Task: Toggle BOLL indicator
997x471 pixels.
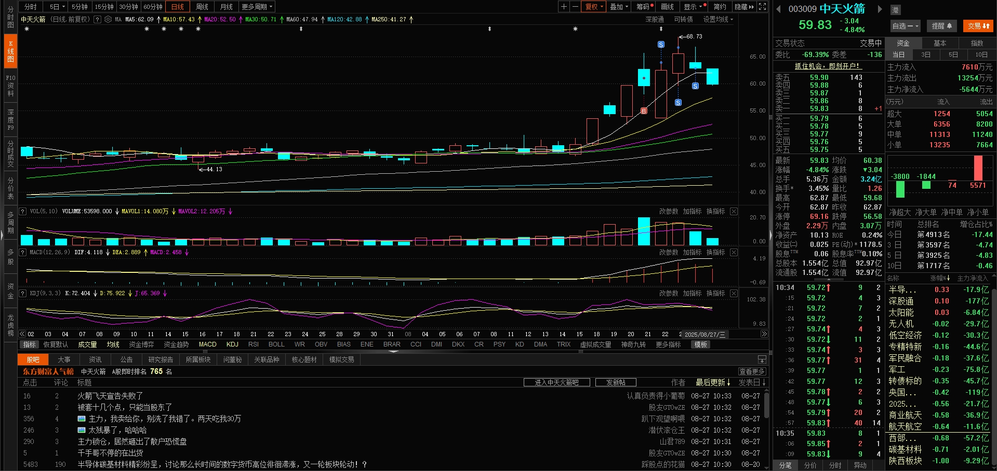Action: 276,344
